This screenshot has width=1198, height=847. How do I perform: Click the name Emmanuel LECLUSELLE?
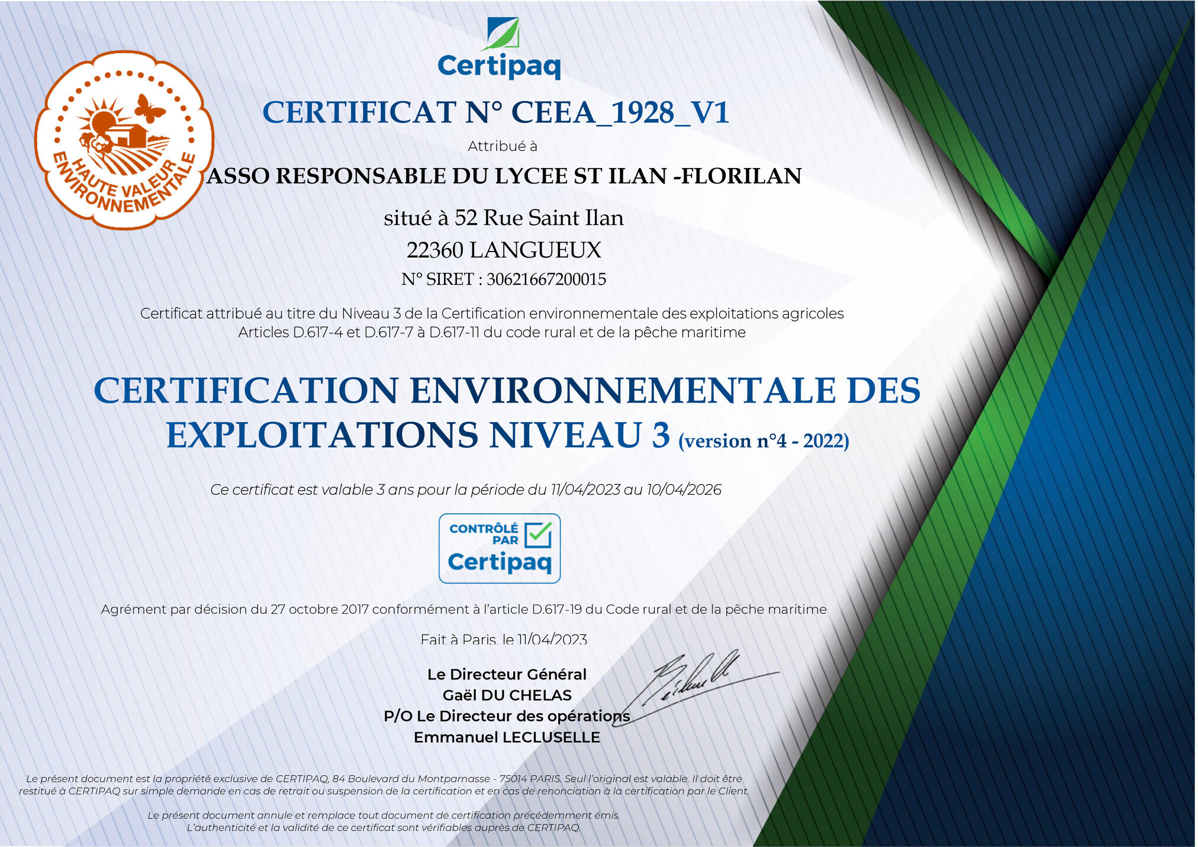click(x=507, y=737)
